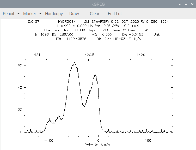Open the Marker dropdown arrow

click(x=40, y=14)
